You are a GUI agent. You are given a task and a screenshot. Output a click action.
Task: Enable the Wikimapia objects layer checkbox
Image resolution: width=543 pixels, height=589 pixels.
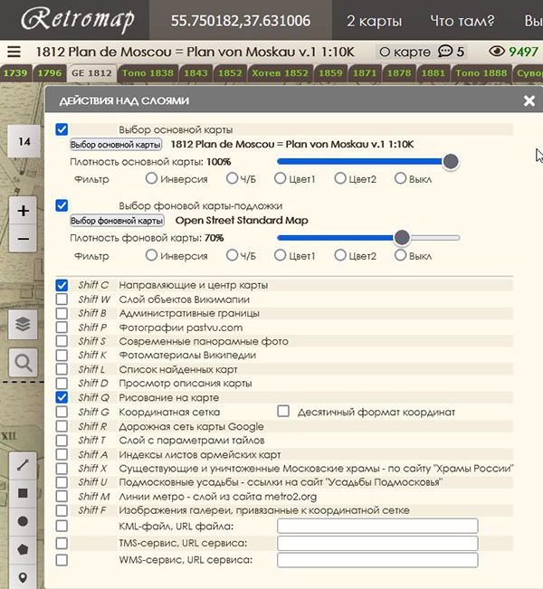pyautogui.click(x=62, y=299)
